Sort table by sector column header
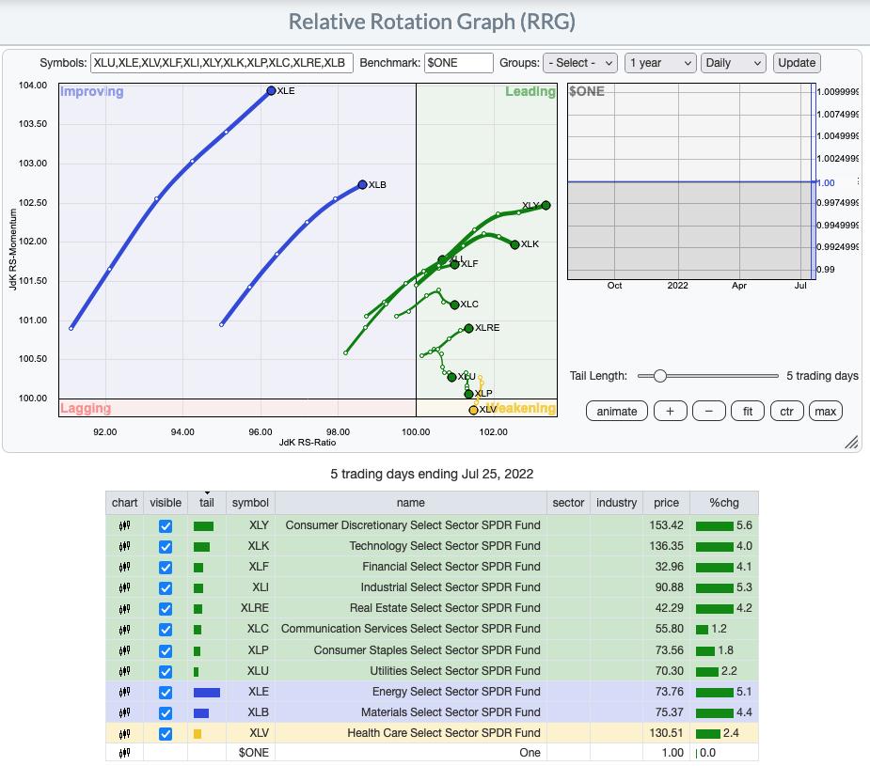This screenshot has width=870, height=766. click(568, 503)
